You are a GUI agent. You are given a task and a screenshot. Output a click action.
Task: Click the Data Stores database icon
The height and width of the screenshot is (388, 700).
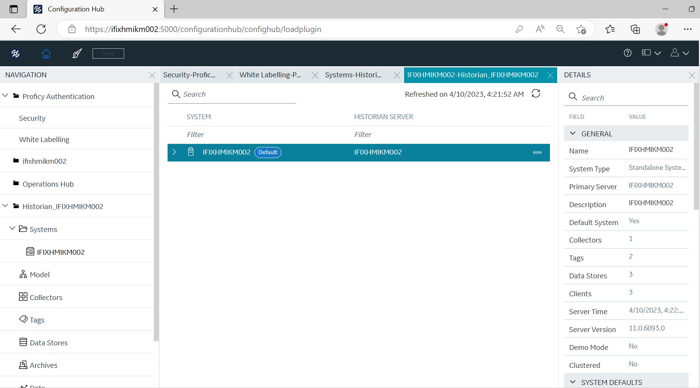(23, 342)
